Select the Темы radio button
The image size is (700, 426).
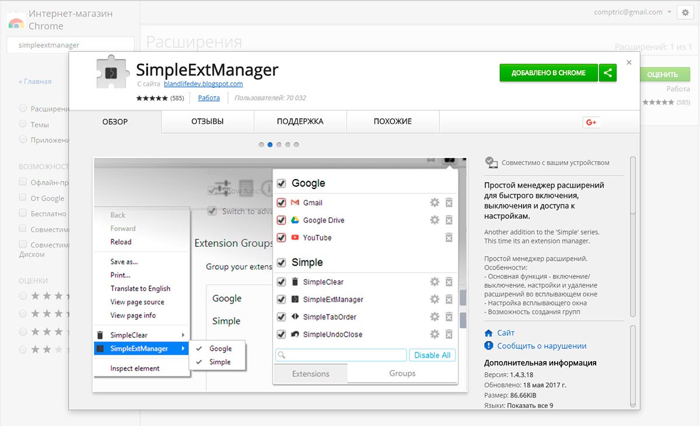coord(23,124)
